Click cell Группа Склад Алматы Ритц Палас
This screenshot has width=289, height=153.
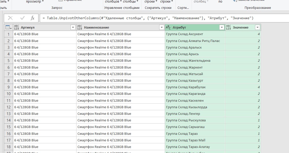195,41
